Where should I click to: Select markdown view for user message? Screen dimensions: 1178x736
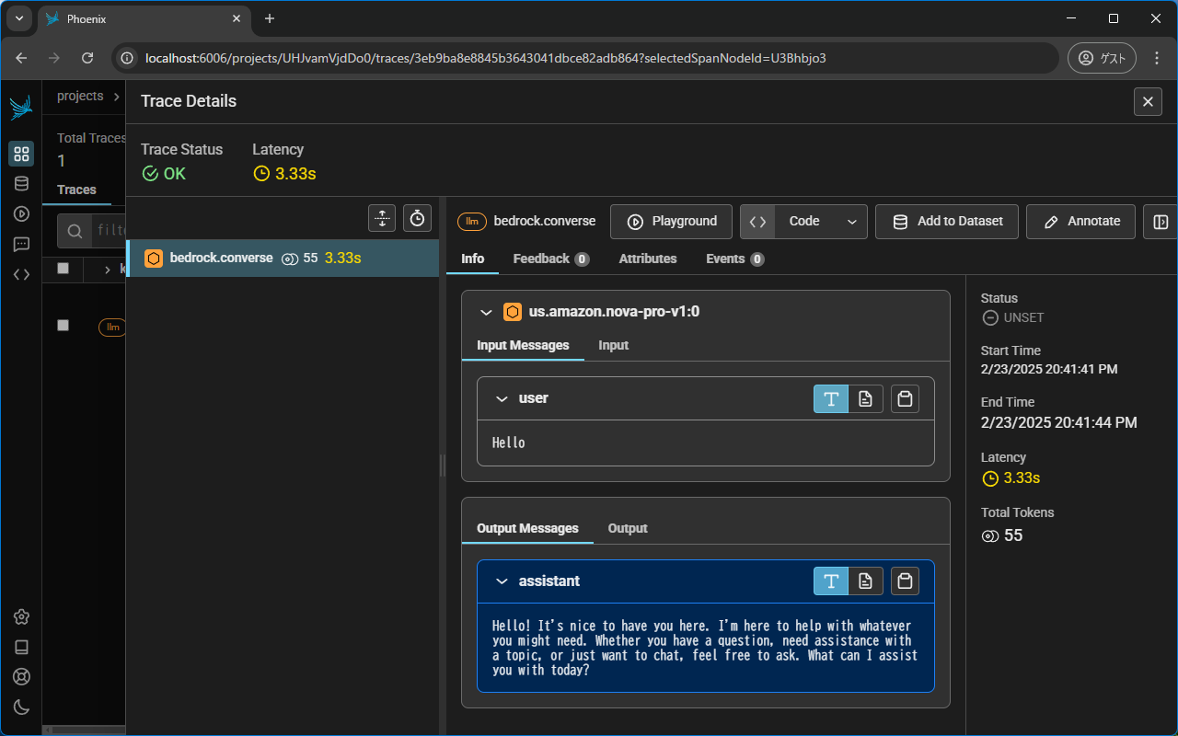coord(865,398)
